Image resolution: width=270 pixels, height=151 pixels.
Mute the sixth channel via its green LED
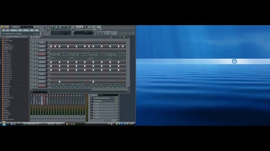pos(32,62)
